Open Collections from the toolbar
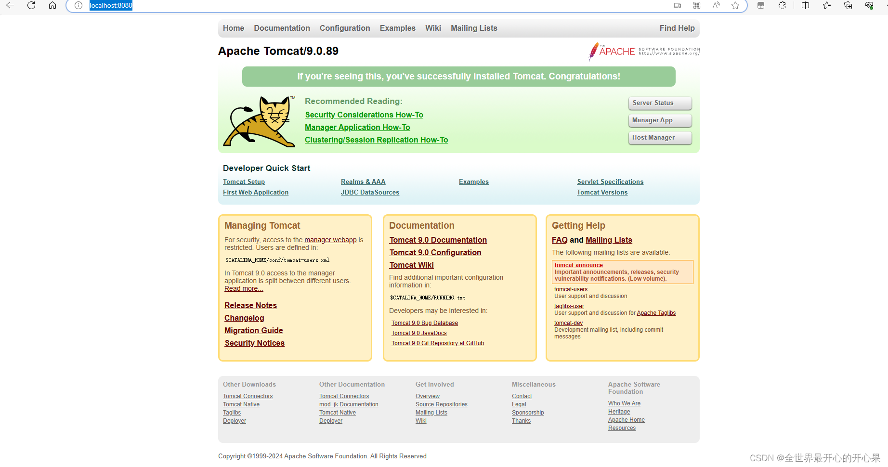Screen dimensions: 888x467 coord(848,5)
